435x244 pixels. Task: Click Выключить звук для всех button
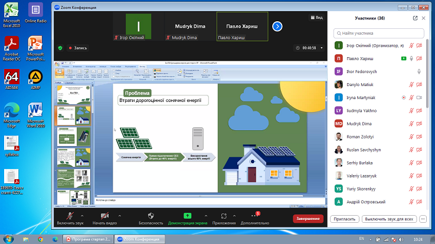390,219
